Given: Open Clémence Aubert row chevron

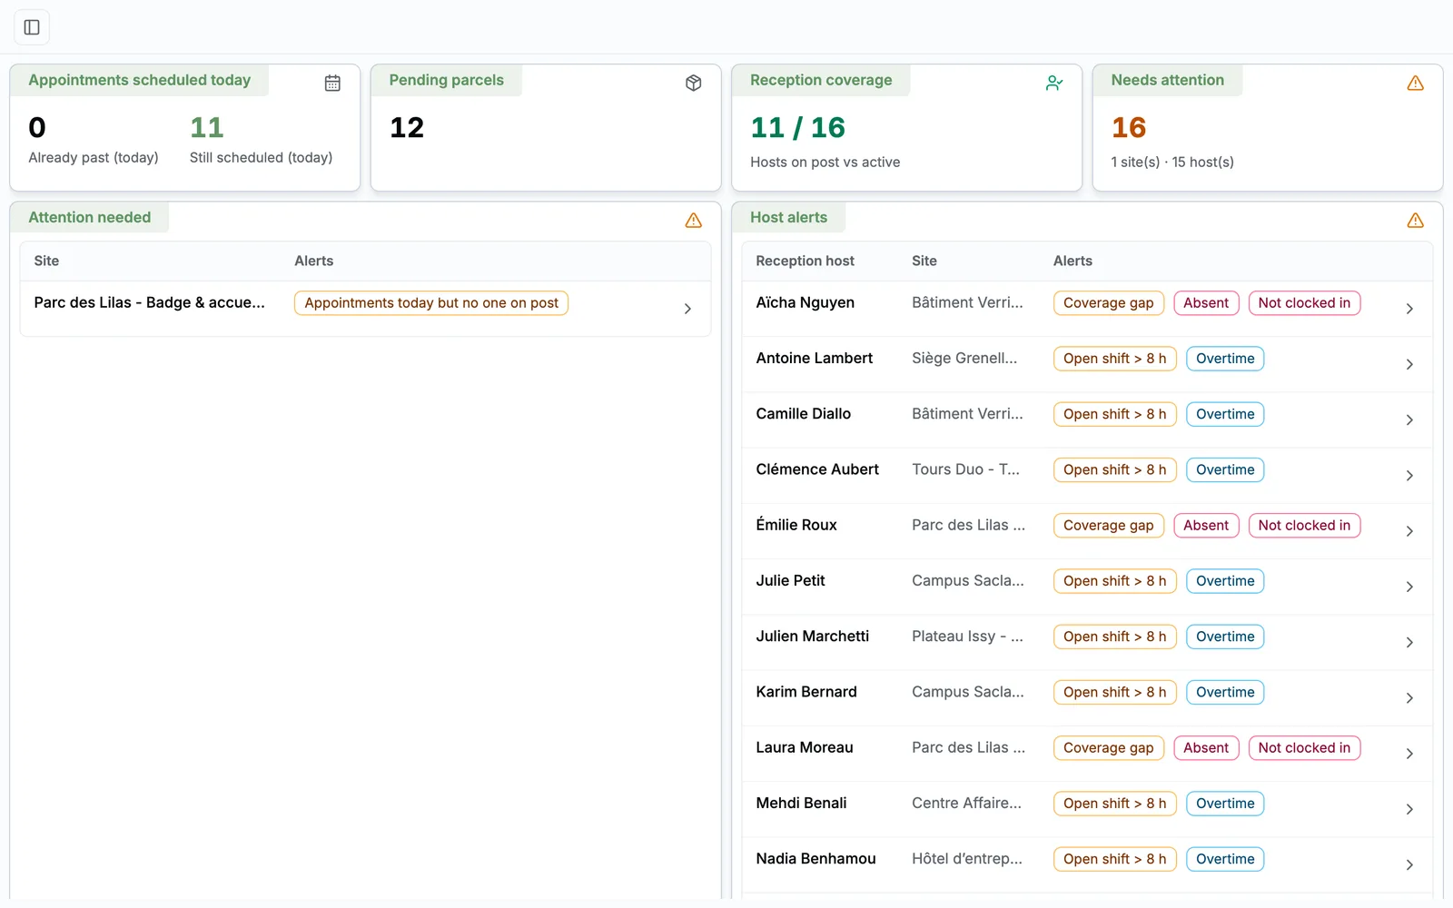Looking at the screenshot, I should pyautogui.click(x=1409, y=476).
